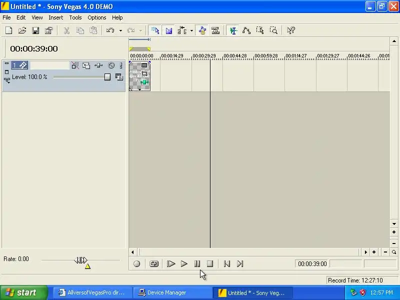The image size is (400, 300).
Task: Undo the last action with the Undo arrow
Action: tap(110, 30)
